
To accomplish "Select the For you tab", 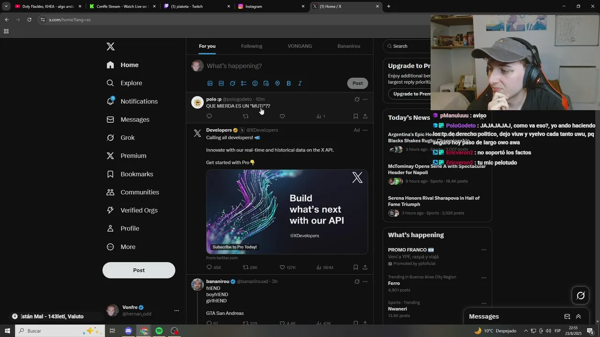I will pos(207,46).
